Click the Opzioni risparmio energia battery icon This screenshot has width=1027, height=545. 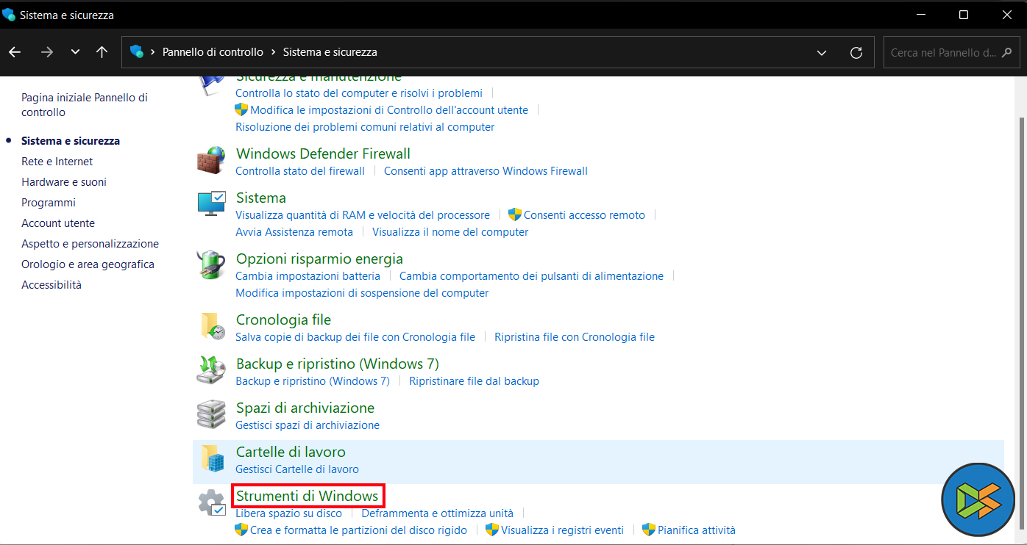point(211,265)
